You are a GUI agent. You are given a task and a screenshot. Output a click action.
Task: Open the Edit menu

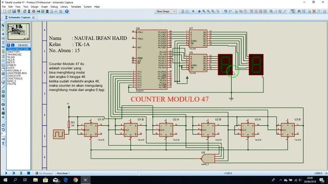tap(10, 7)
